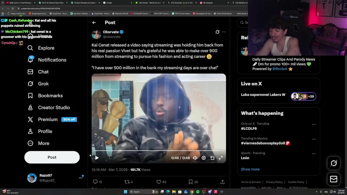Click the back arrow beside Post heading
Screen dimensions: 347x195
point(94,22)
